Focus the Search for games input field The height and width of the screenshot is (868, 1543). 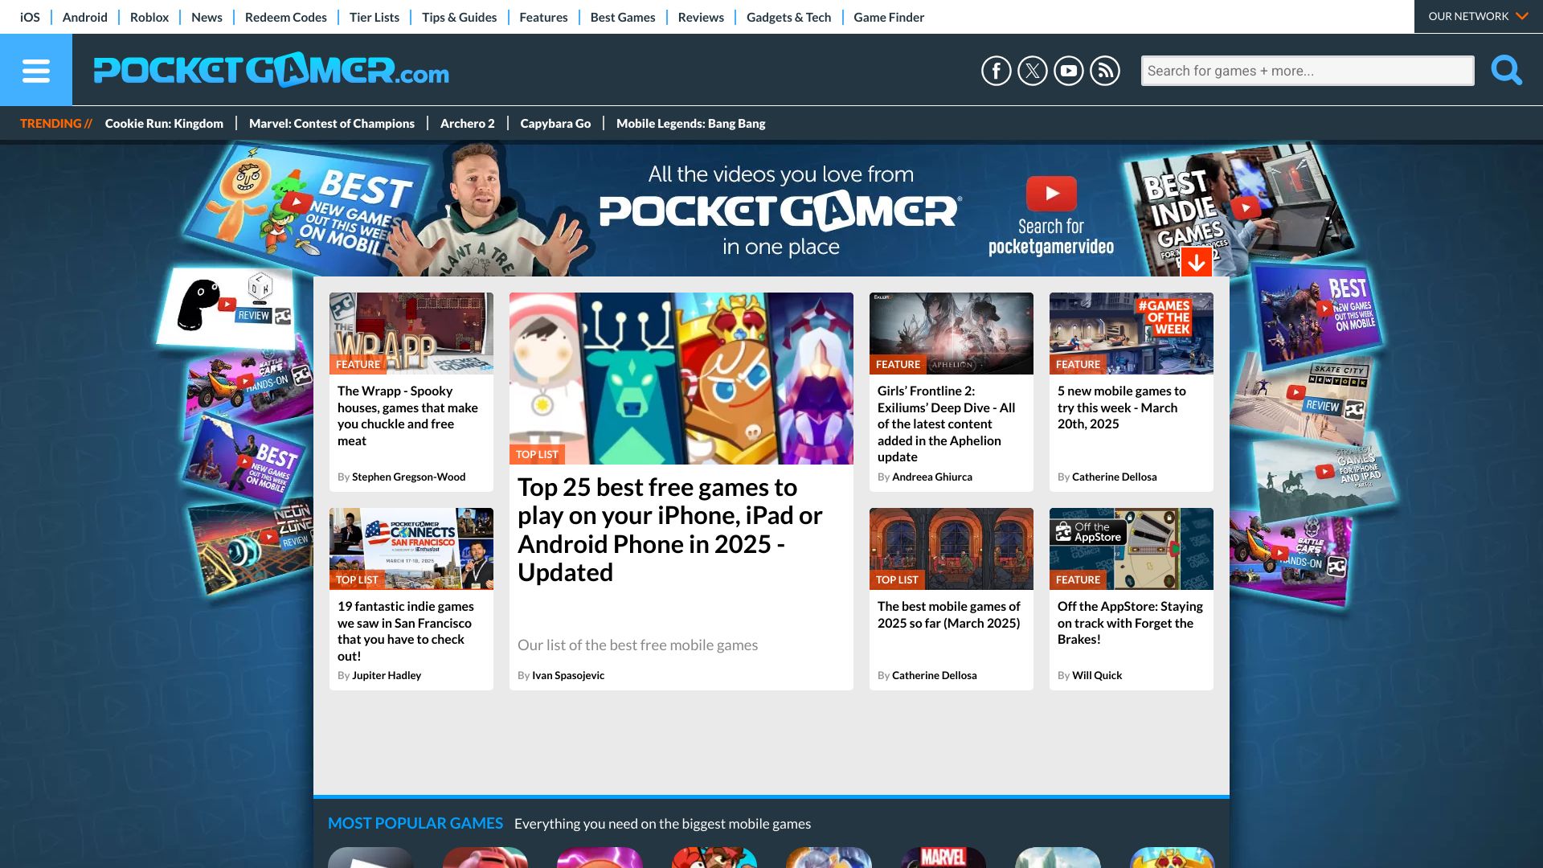click(1307, 71)
